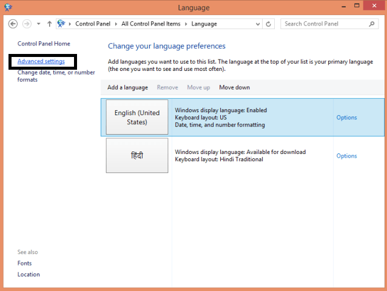Open Control Panel Home
This screenshot has height=291, width=387.
(x=44, y=44)
